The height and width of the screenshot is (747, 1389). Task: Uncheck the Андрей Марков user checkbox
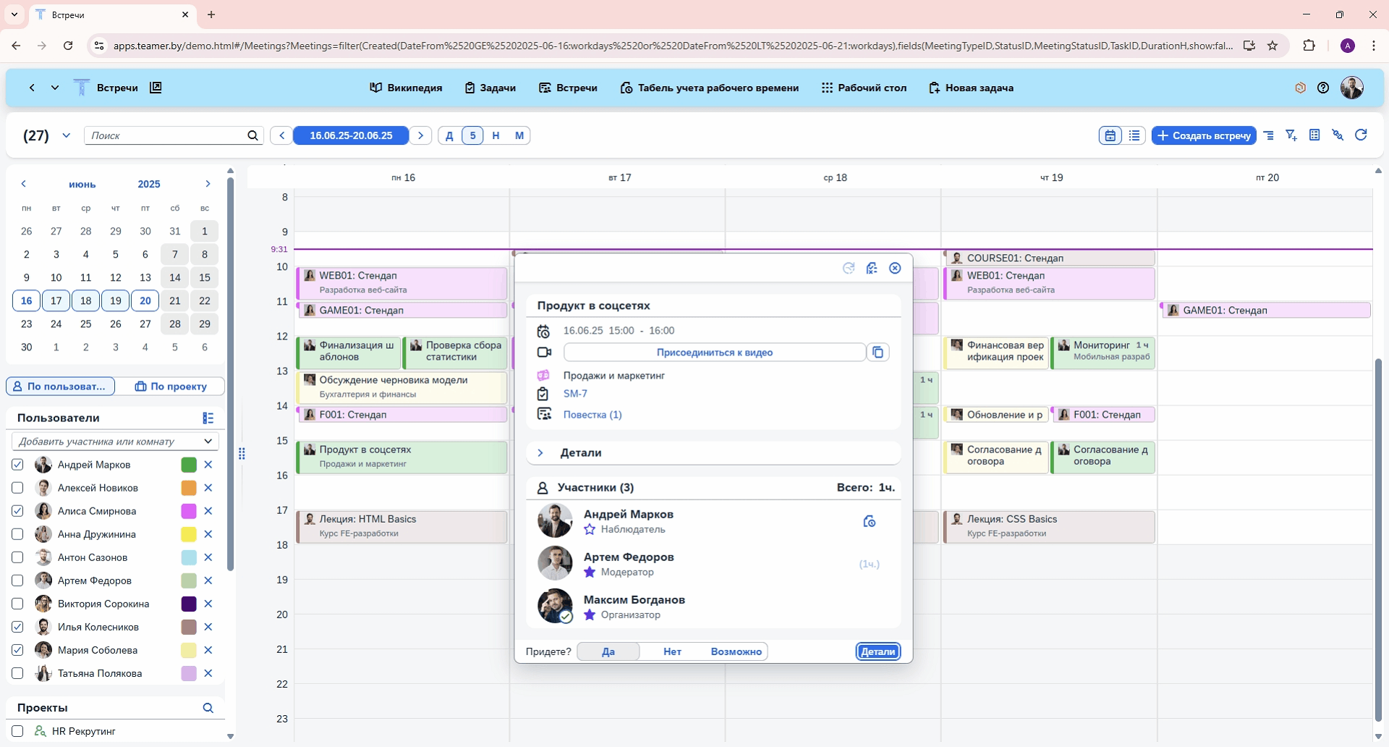[18, 465]
